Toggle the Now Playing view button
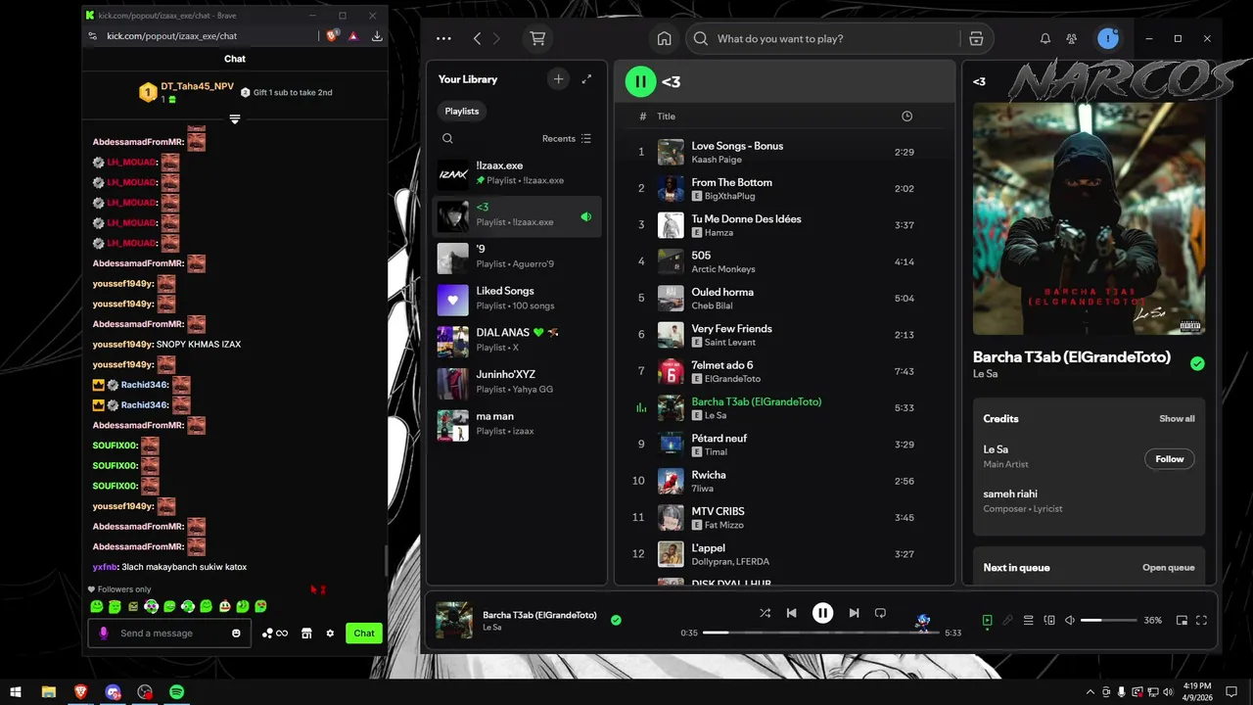 coord(987,620)
